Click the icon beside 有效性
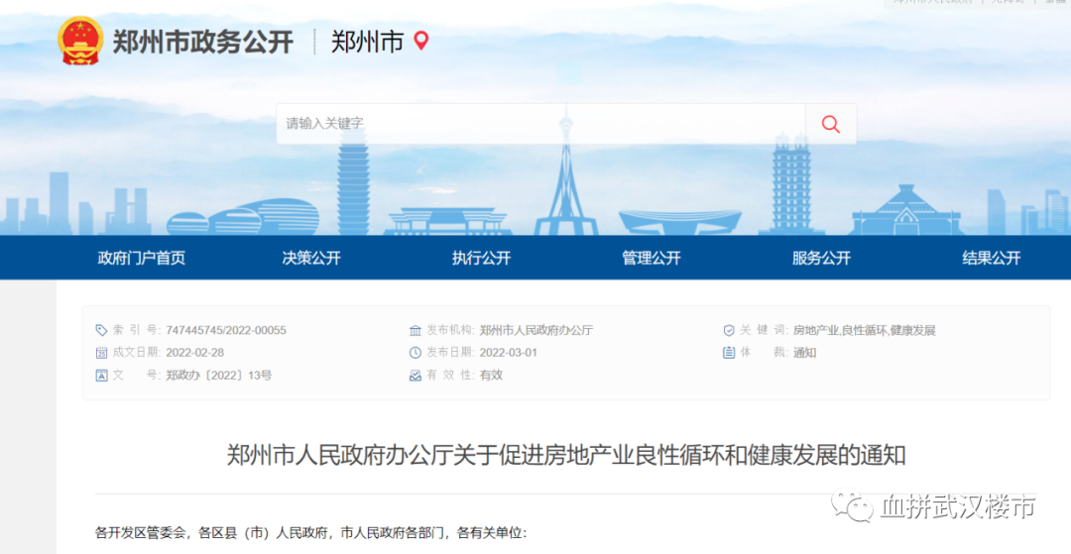The width and height of the screenshot is (1071, 554). coord(416,376)
